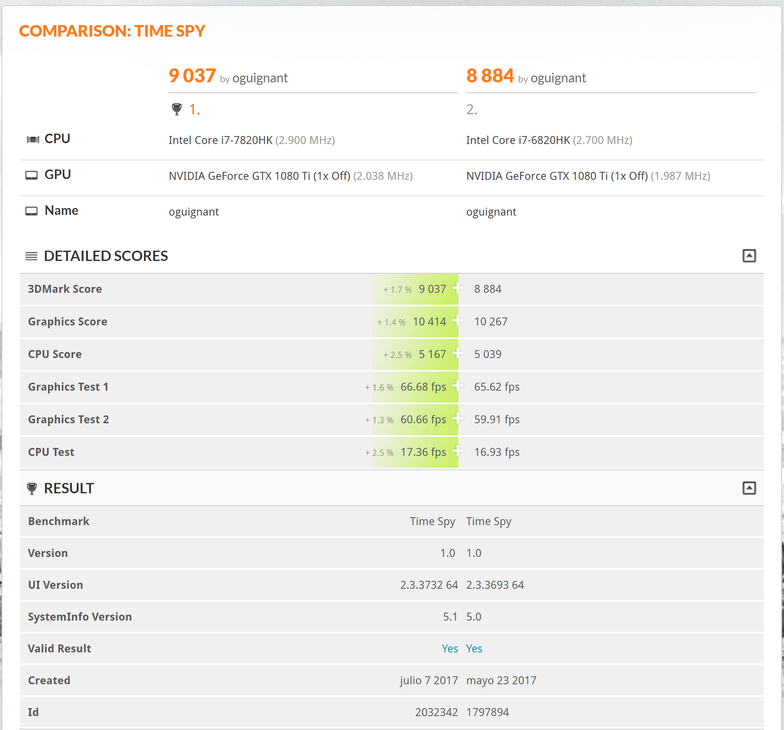
Task: Click the Graphics Score value 10 267
Action: 491,321
